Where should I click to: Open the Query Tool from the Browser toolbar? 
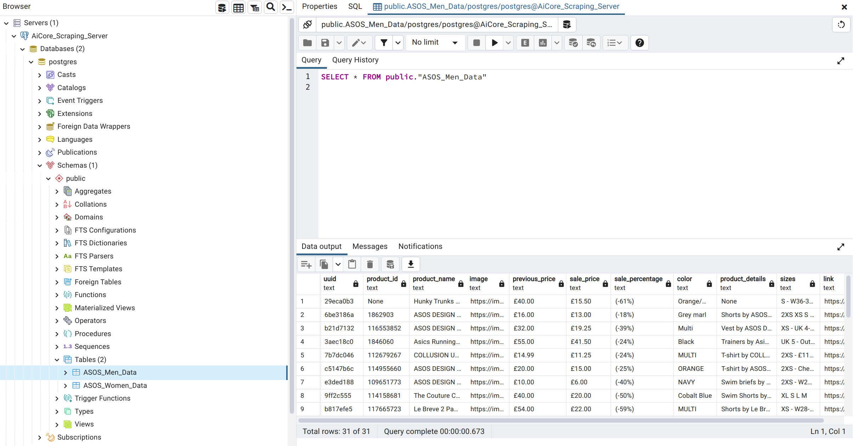tap(222, 7)
